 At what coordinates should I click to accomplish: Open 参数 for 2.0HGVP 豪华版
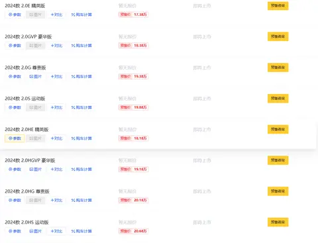click(15, 170)
